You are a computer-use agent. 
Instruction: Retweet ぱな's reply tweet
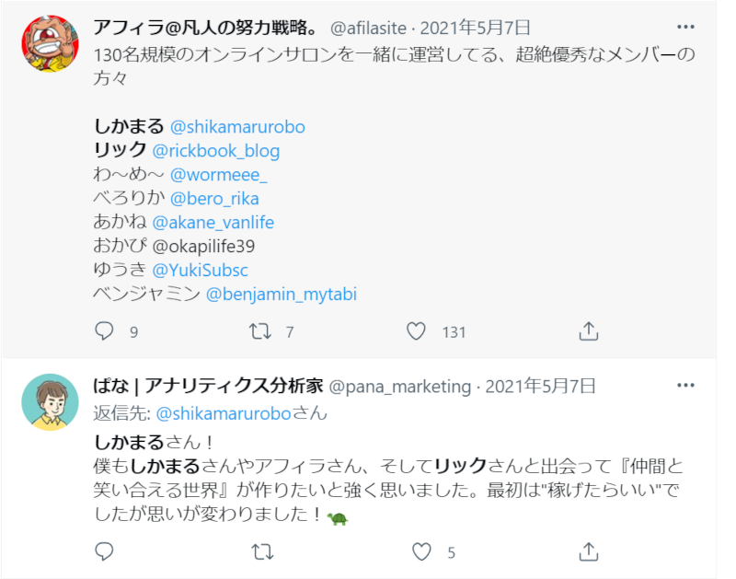pyautogui.click(x=261, y=551)
